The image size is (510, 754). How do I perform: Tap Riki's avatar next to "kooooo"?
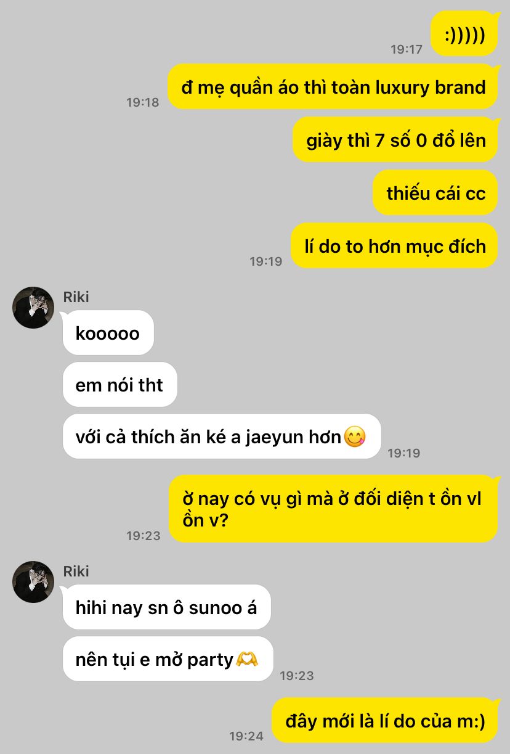click(33, 308)
